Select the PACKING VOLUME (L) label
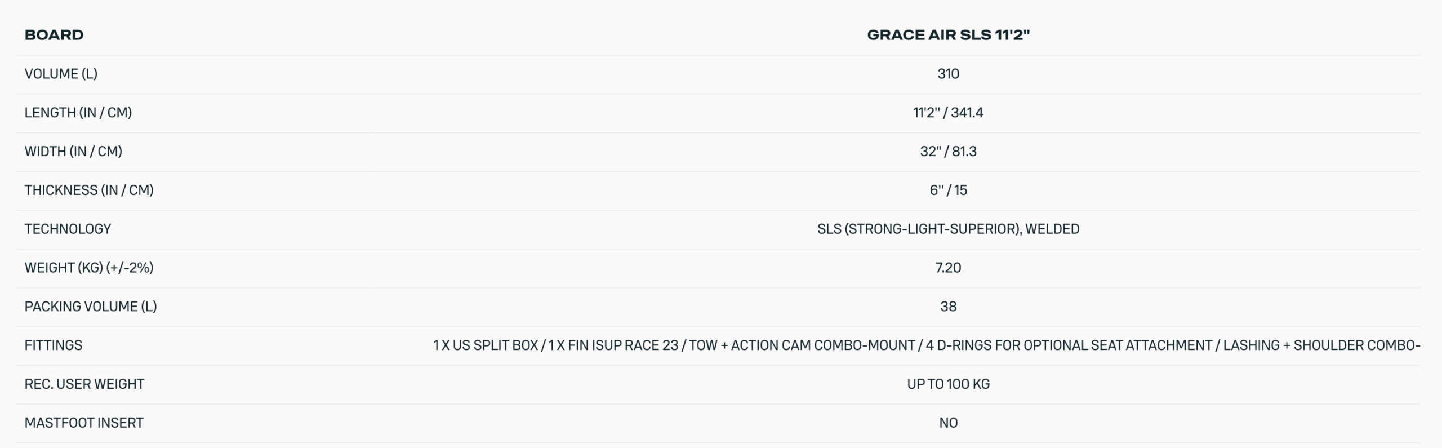Screen dimensions: 1442x448 [91, 307]
